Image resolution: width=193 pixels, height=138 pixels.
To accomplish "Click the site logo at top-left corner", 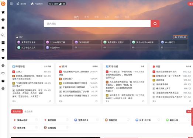I will click(3, 4).
